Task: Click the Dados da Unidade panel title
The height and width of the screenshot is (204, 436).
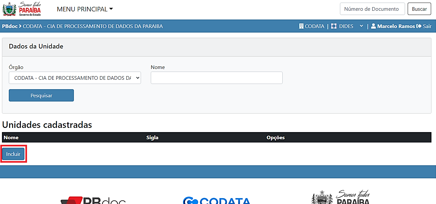Action: (36, 46)
